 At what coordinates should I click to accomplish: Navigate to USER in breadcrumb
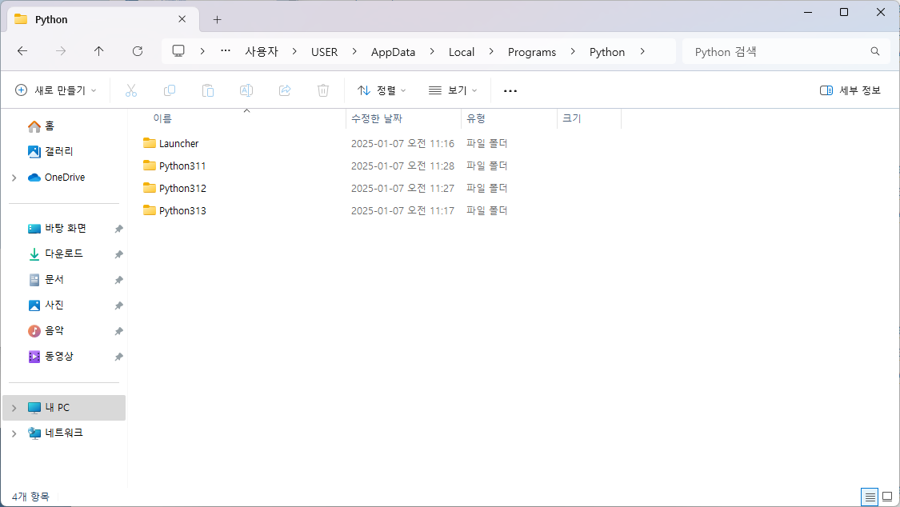click(x=324, y=52)
